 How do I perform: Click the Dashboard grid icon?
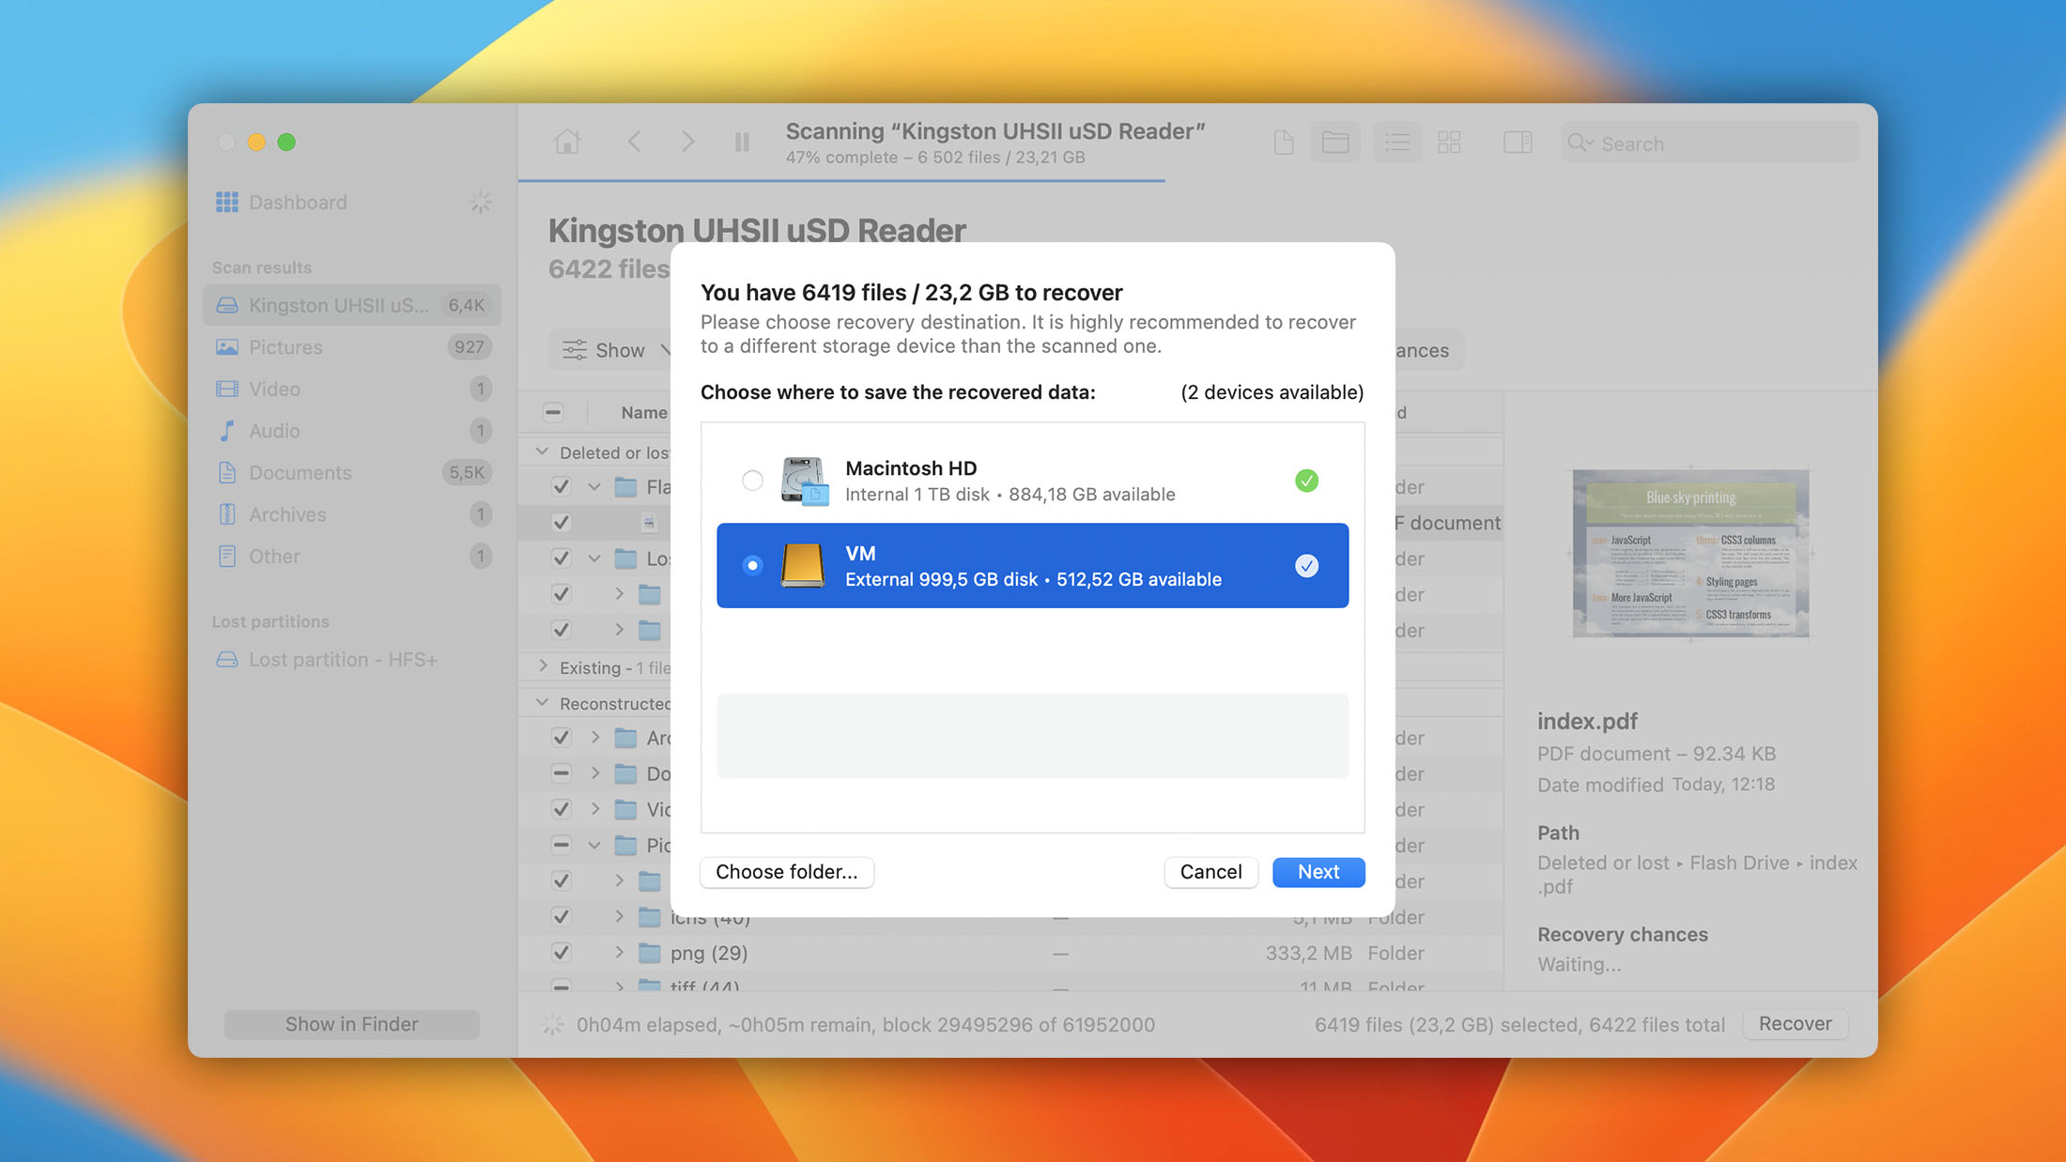point(226,202)
